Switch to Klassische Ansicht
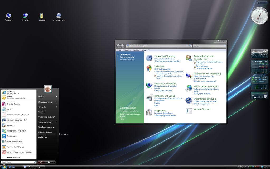This screenshot has height=169, width=270. (x=127, y=60)
